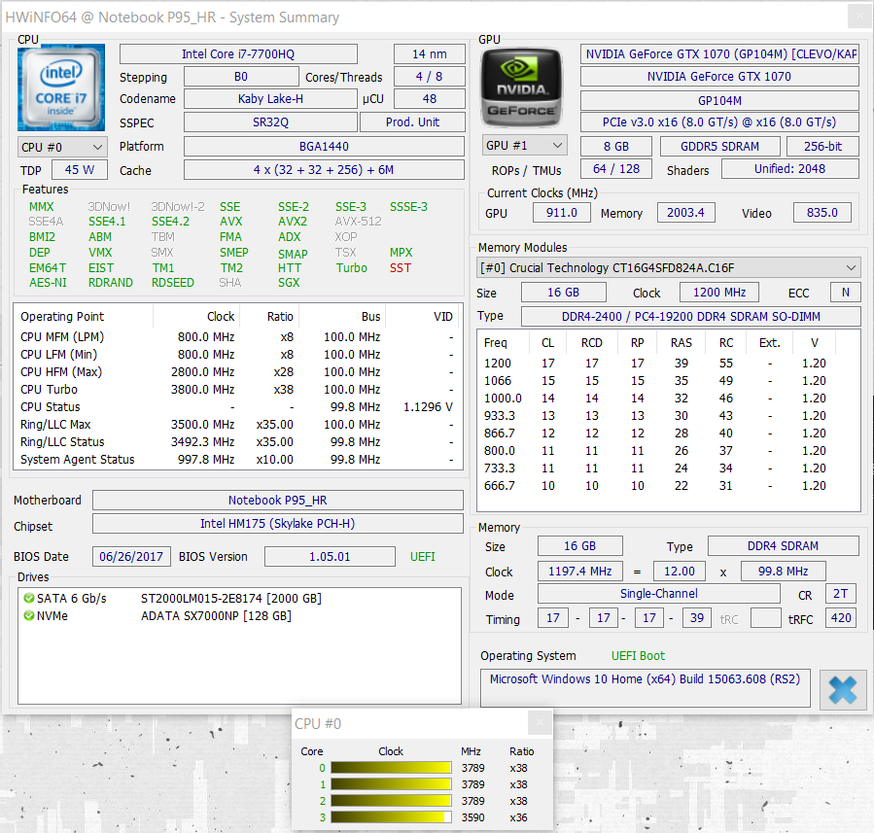Click the memory clock 1197.4 MHz field
Image resolution: width=874 pixels, height=833 pixels.
pyautogui.click(x=579, y=572)
